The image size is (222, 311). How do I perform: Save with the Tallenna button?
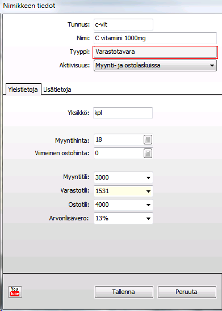[x=123, y=292]
